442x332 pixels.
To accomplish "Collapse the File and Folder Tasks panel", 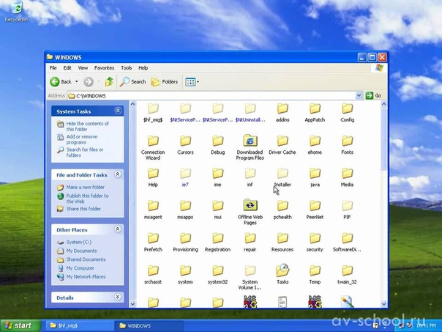I will point(118,174).
